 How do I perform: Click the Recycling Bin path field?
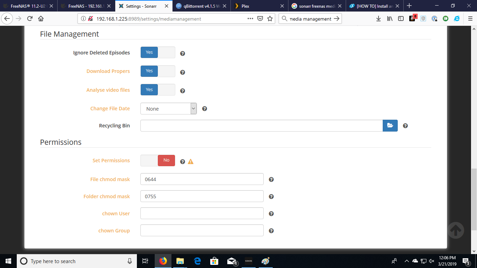pyautogui.click(x=262, y=126)
